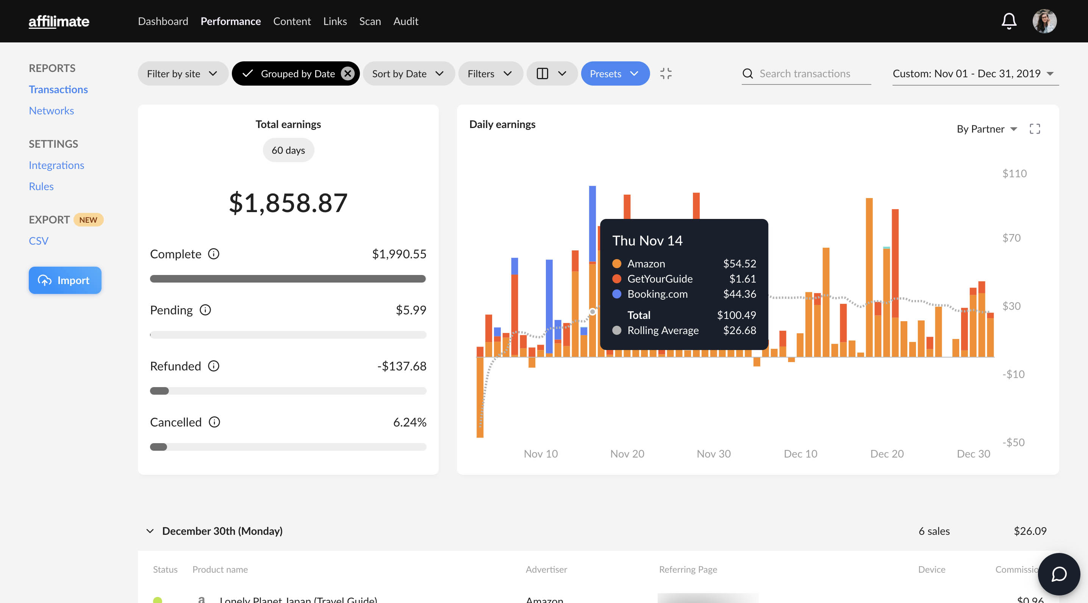Click the Status column header
The width and height of the screenshot is (1088, 603).
[x=165, y=569]
